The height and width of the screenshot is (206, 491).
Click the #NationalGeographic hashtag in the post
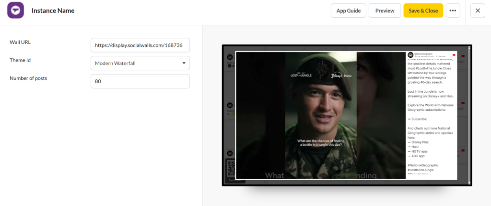tap(422, 165)
